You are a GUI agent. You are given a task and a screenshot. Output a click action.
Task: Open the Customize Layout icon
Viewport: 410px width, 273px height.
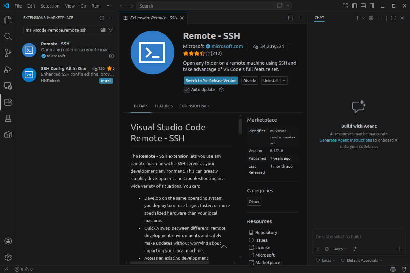tap(345, 6)
